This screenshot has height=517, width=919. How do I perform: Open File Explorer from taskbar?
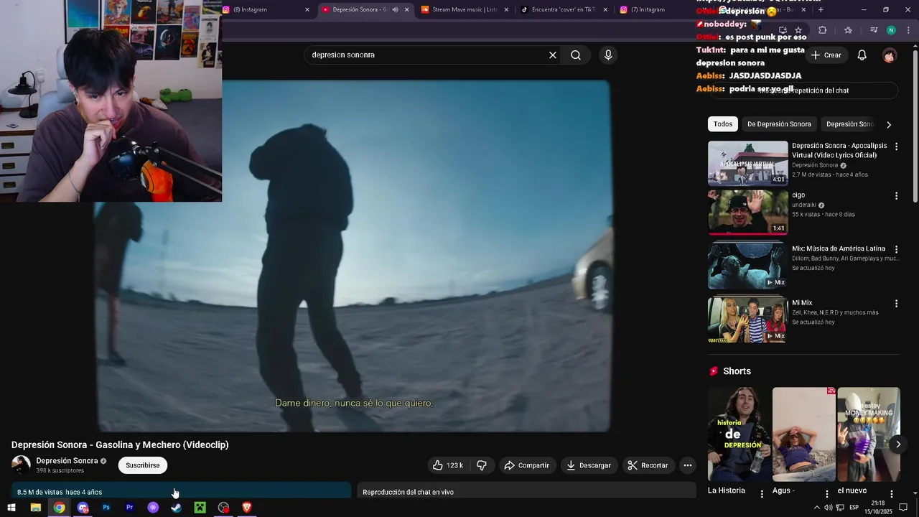[x=35, y=508]
